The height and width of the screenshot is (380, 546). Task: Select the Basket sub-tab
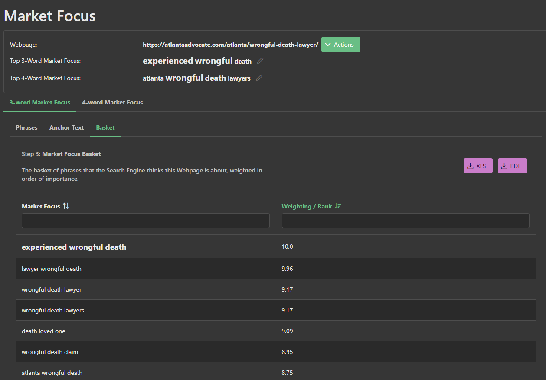pyautogui.click(x=105, y=127)
